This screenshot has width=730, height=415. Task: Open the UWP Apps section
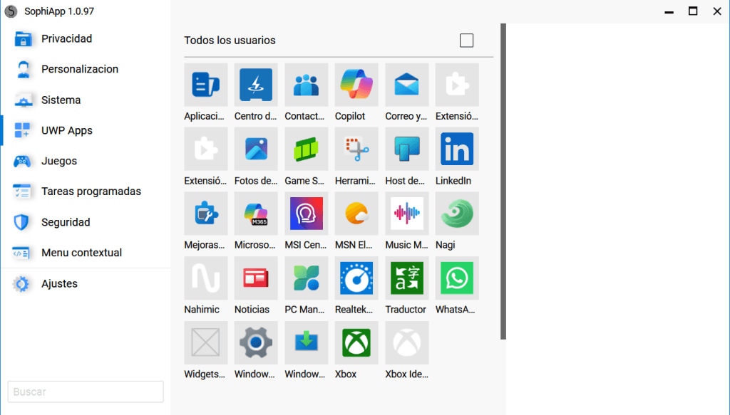pos(86,130)
